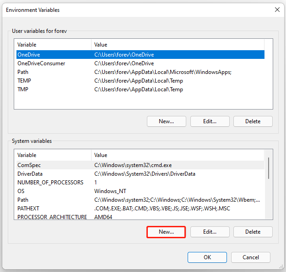Select the OS system variable row

[140, 191]
